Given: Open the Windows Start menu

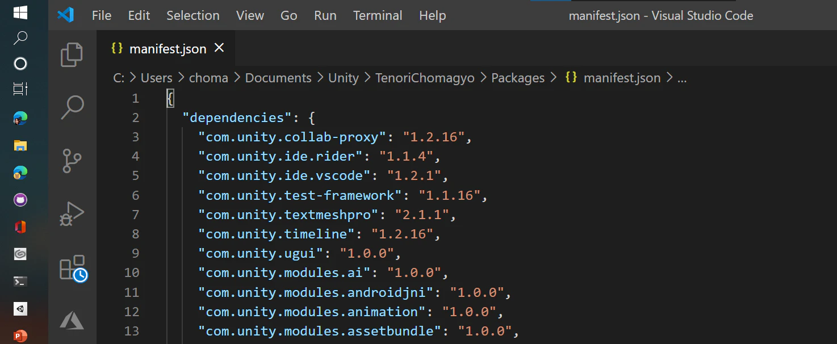Looking at the screenshot, I should tap(20, 12).
